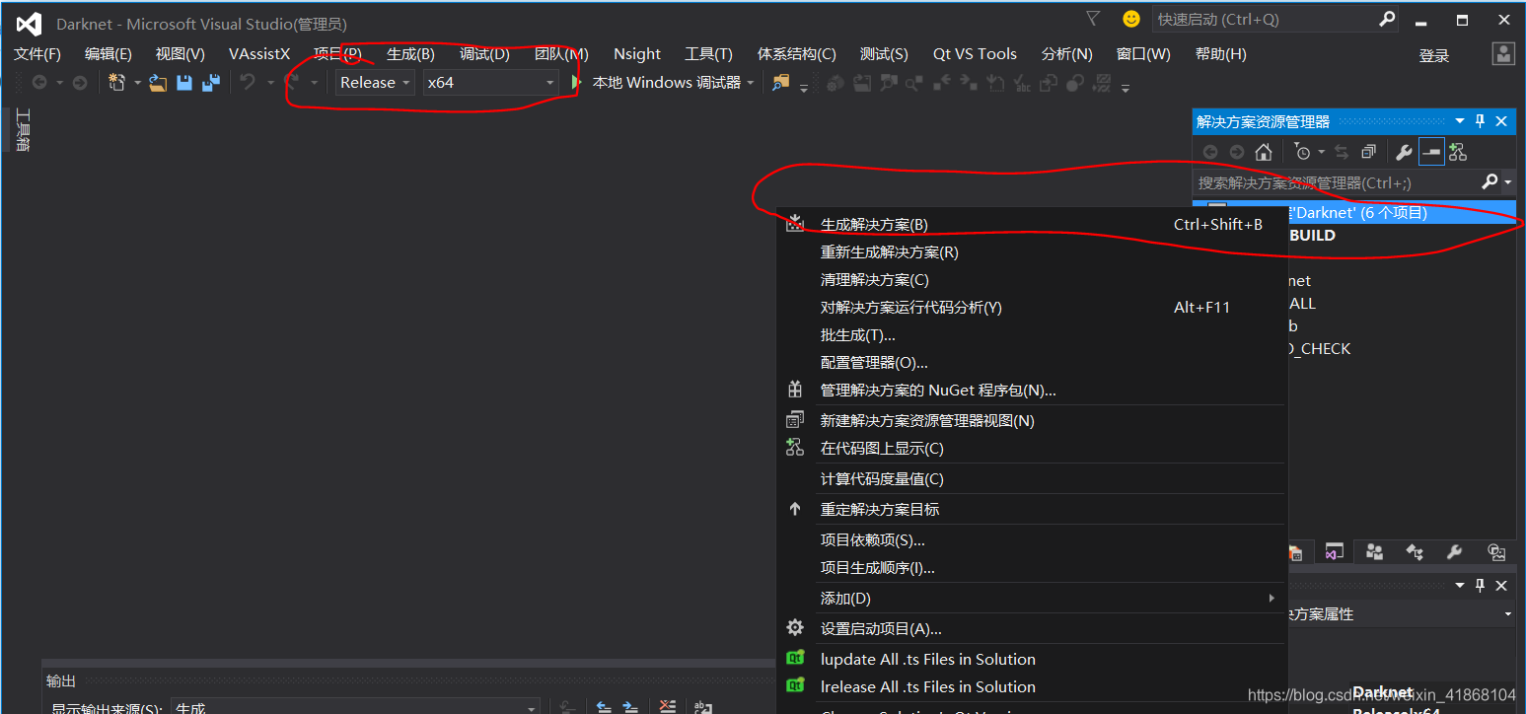Click the Save single-floppy toolbar icon

tap(184, 83)
